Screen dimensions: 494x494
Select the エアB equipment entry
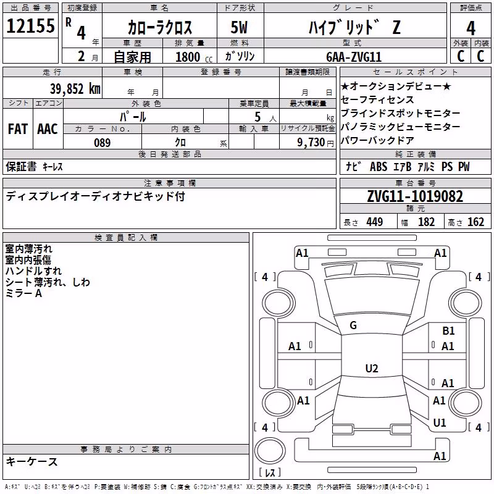(403, 167)
